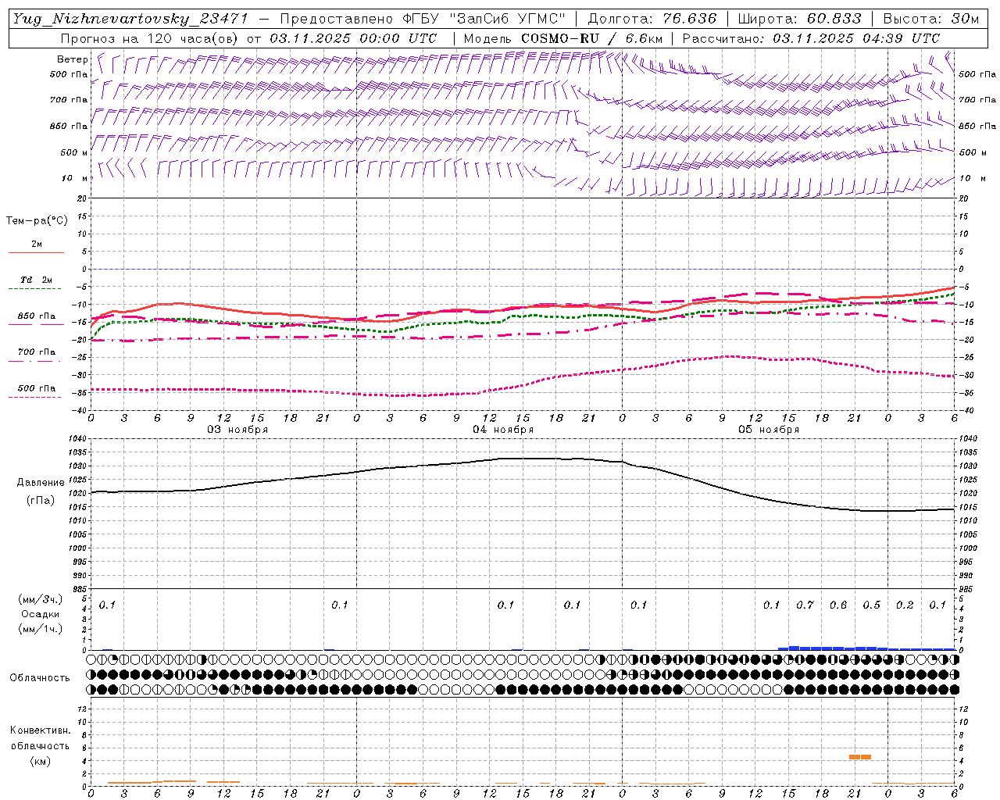This screenshot has height=800, width=1000.
Task: Click the 03 ноября date label
Action: (x=237, y=430)
